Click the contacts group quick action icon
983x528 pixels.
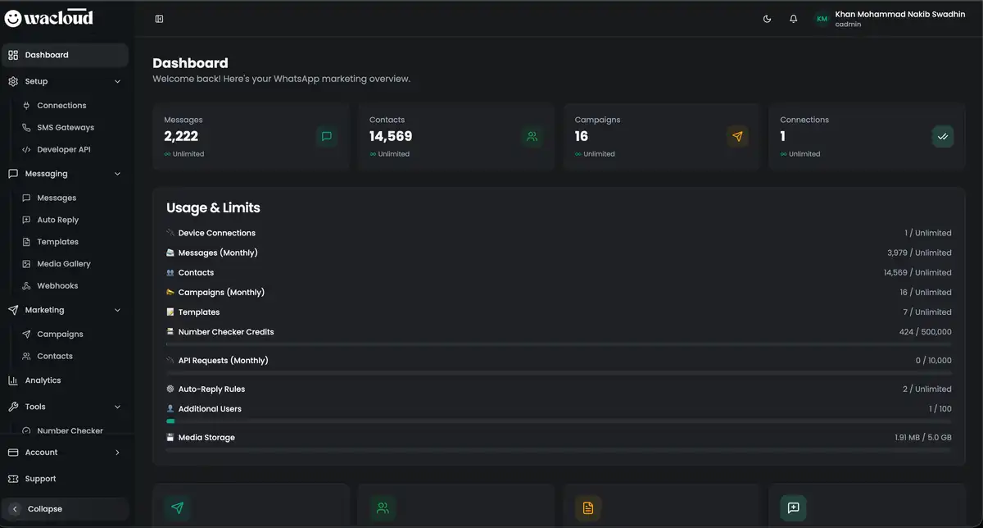click(383, 508)
